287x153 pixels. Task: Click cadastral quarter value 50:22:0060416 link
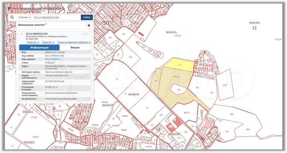click(x=52, y=59)
